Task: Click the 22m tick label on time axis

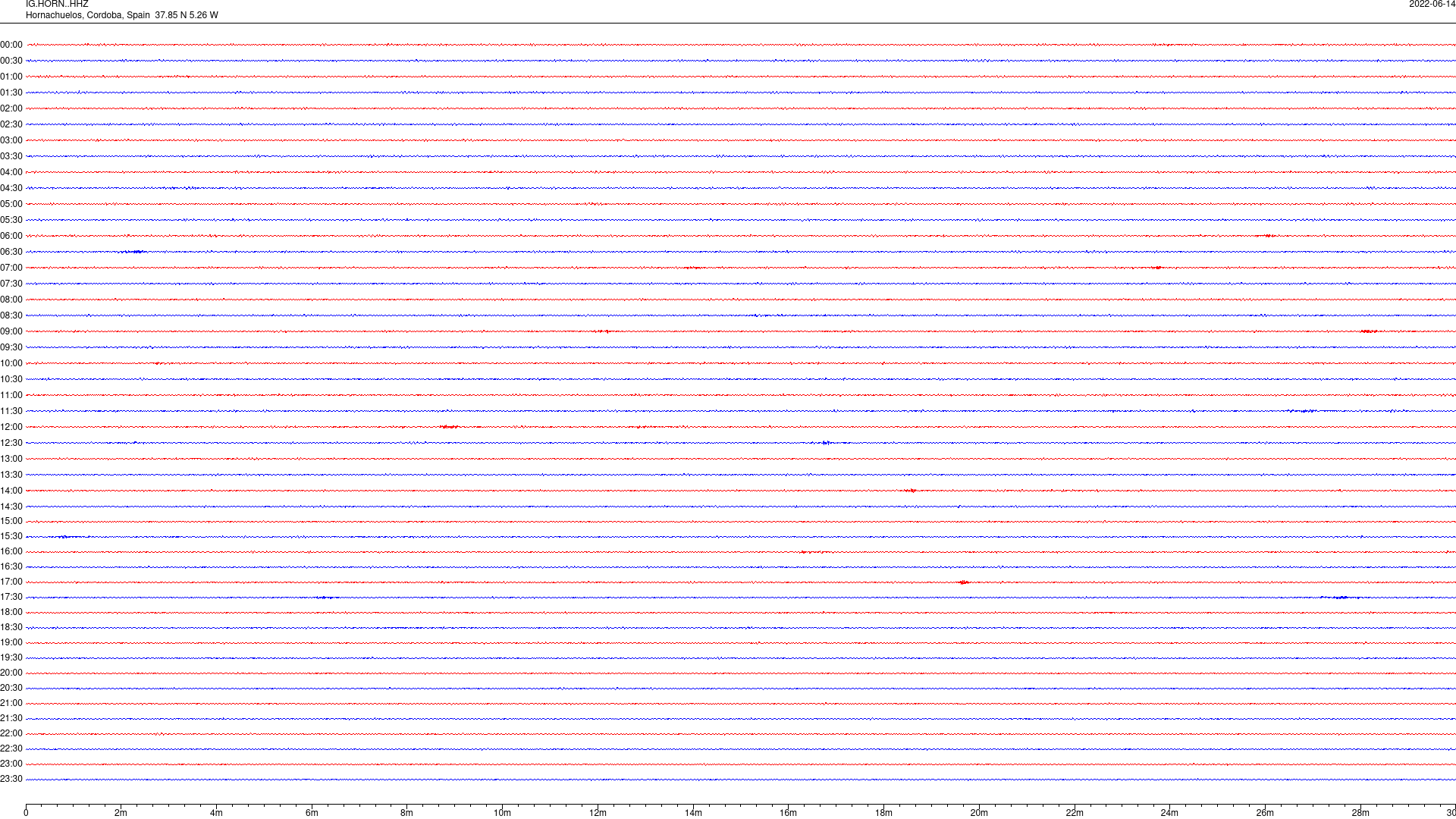Action: click(1075, 813)
